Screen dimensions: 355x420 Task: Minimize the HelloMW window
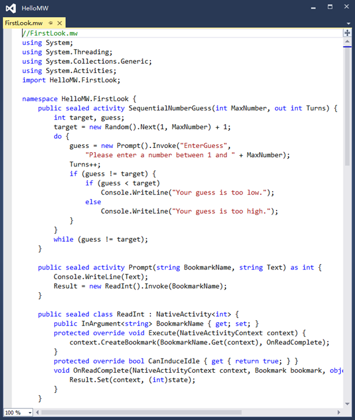tap(313, 8)
